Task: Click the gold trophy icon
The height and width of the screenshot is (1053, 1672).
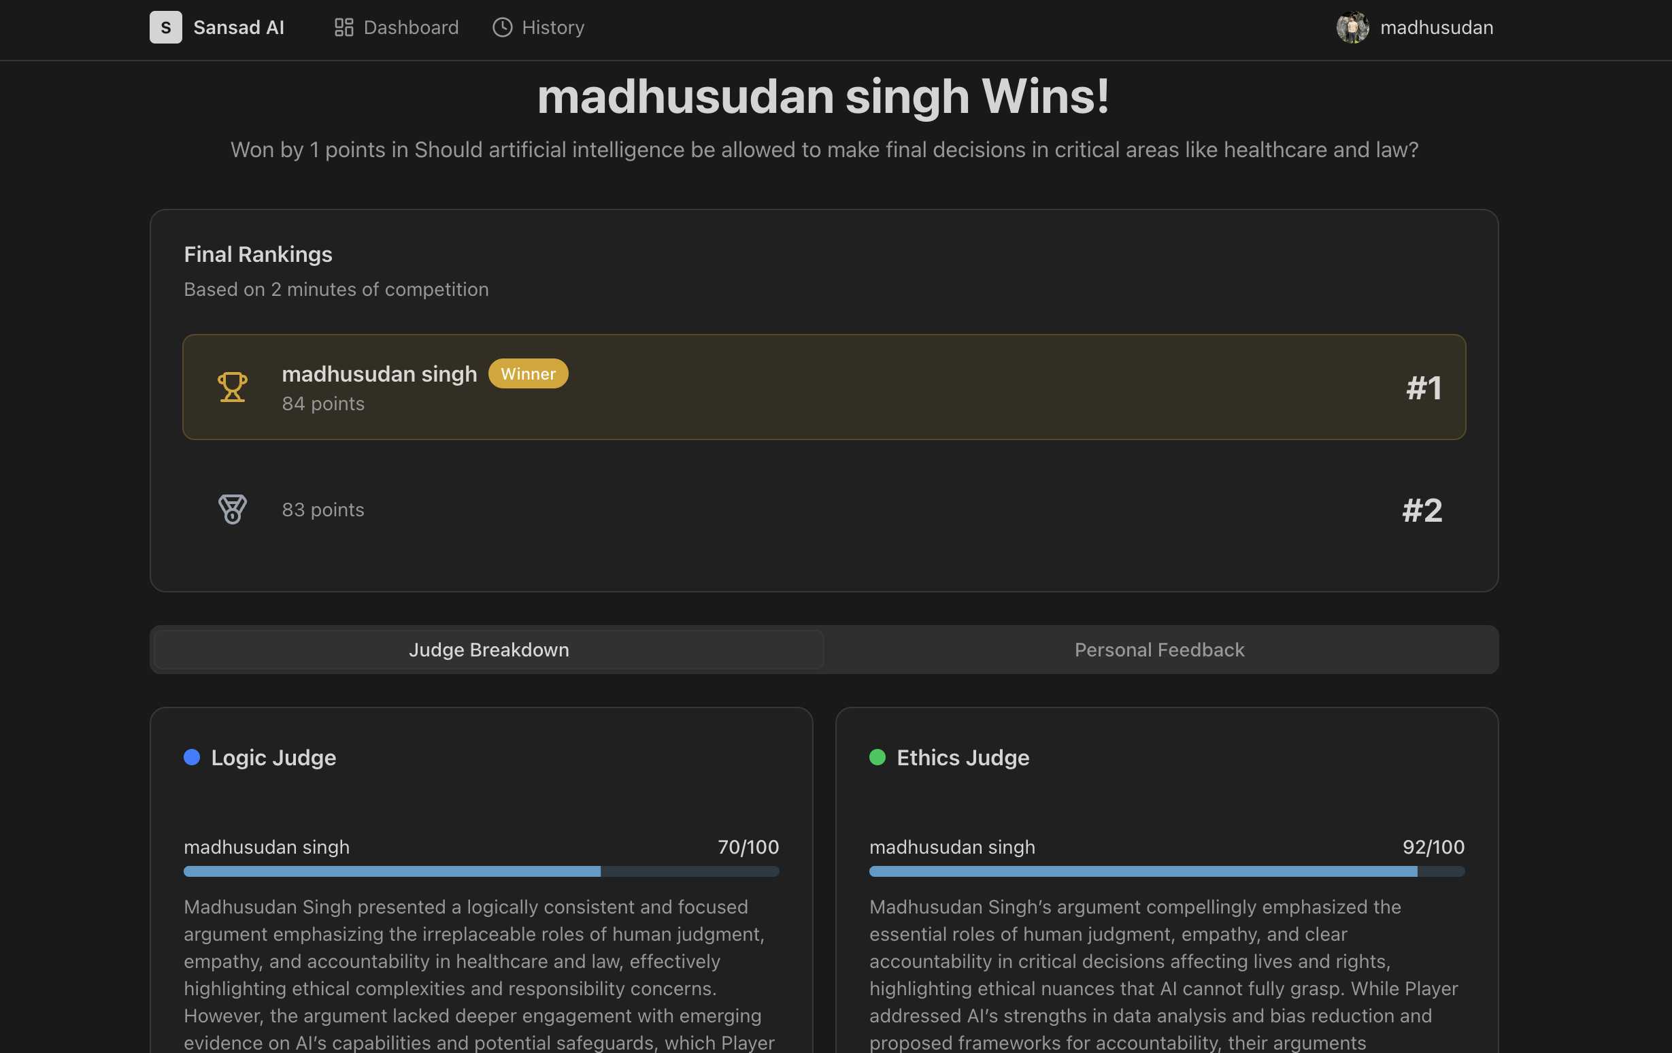Action: pos(232,386)
